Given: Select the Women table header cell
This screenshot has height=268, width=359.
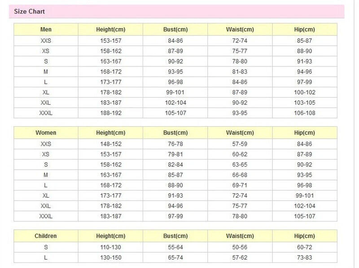Looking at the screenshot, I should click(x=46, y=133).
